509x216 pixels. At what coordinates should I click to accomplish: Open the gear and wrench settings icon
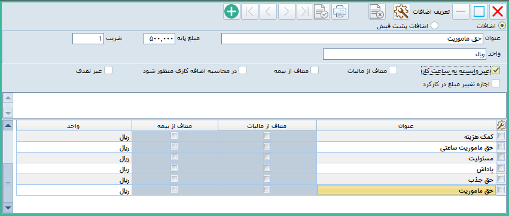[401, 12]
